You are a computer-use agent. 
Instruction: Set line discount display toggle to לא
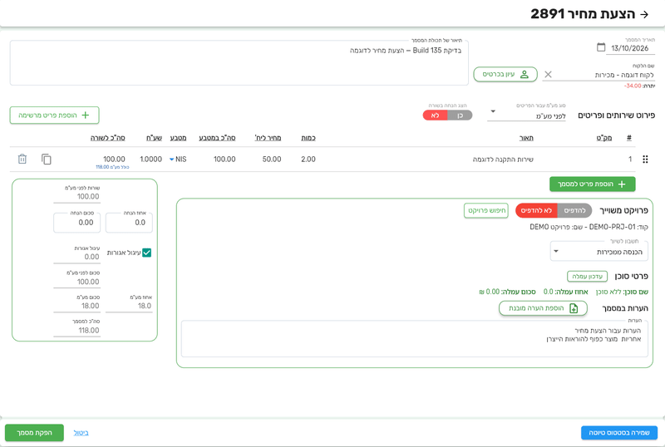pyautogui.click(x=435, y=115)
